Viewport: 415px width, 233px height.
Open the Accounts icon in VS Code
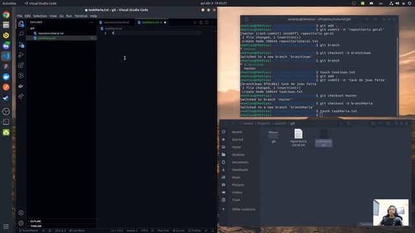tap(21, 213)
